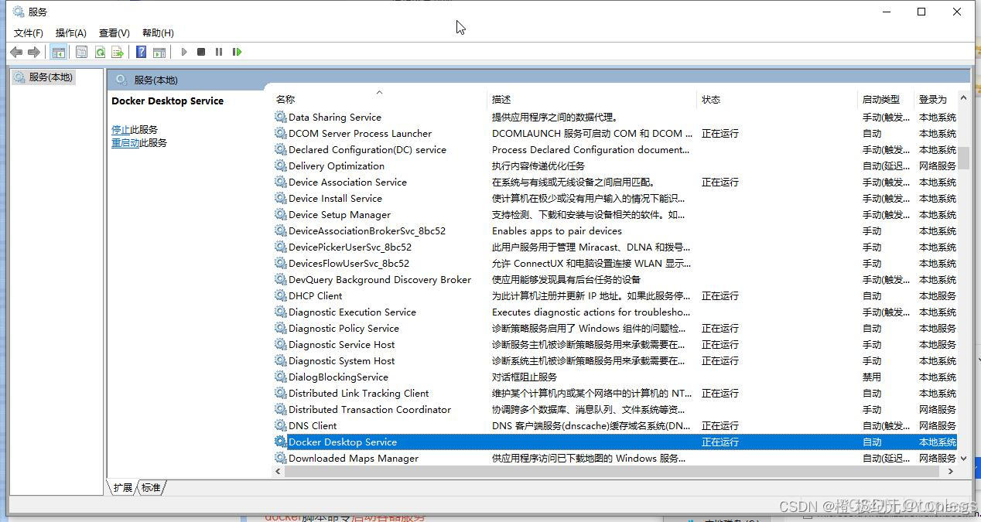The height and width of the screenshot is (522, 981).
Task: Open the 帮助(H) menu
Action: pyautogui.click(x=158, y=32)
